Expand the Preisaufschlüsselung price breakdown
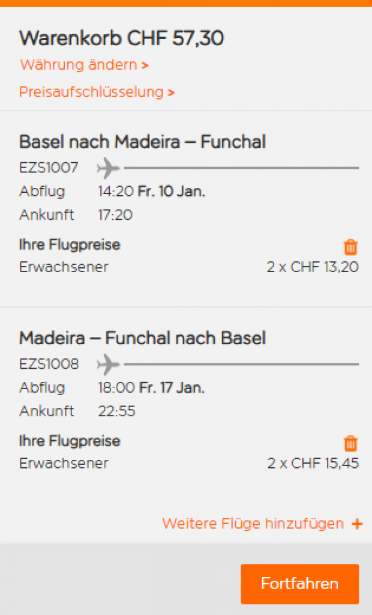 pyautogui.click(x=97, y=92)
